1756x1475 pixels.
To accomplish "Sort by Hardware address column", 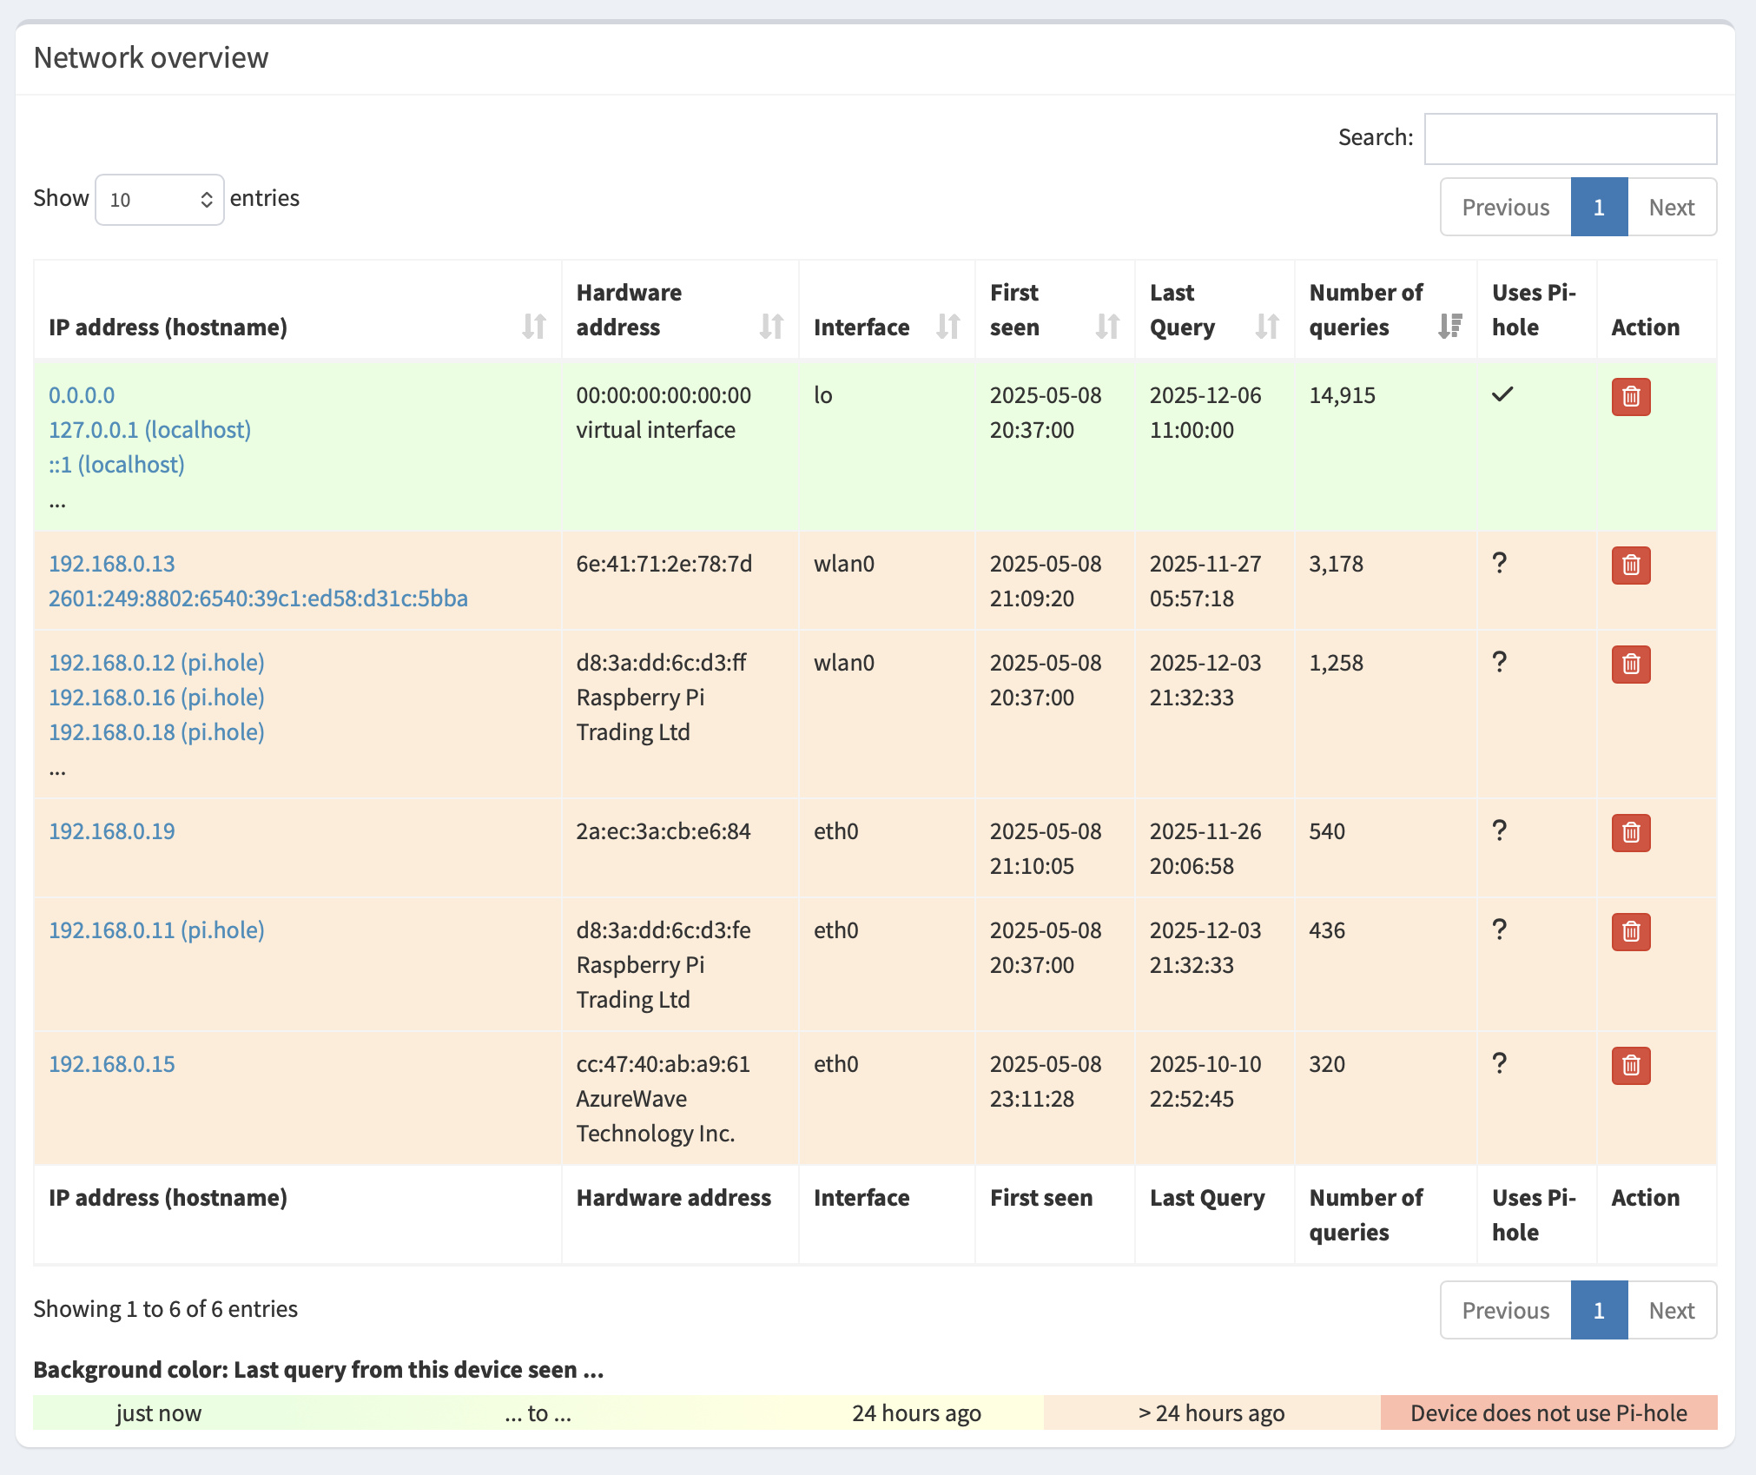I will [770, 327].
